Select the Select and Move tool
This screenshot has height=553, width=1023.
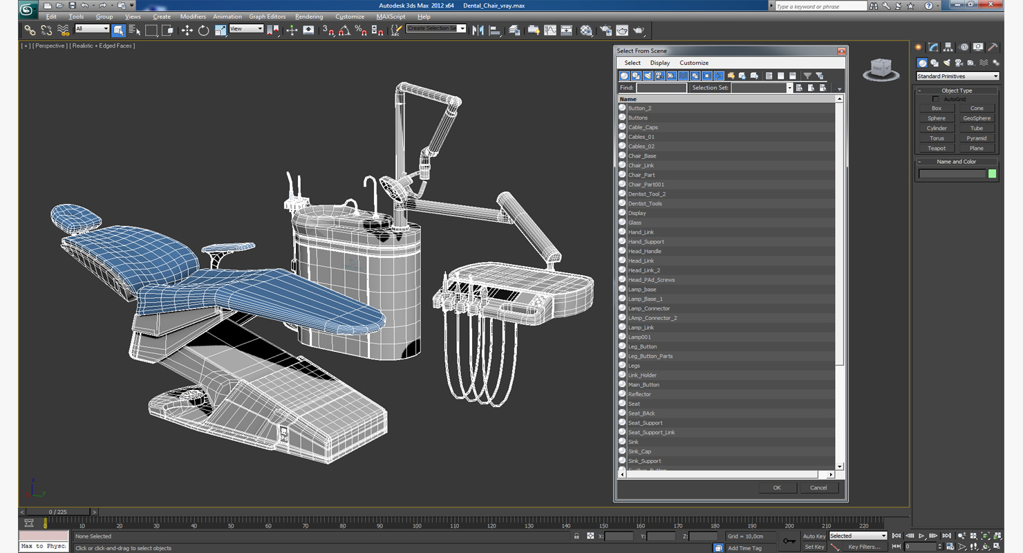pos(187,30)
